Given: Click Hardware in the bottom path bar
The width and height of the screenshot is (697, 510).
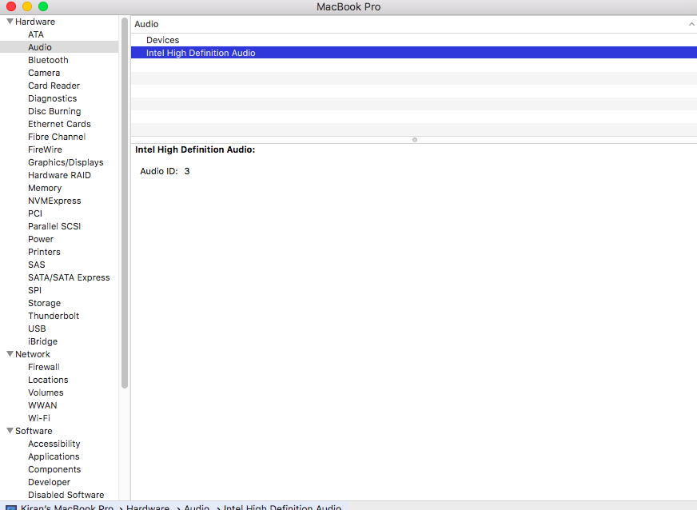Looking at the screenshot, I should click(147, 507).
